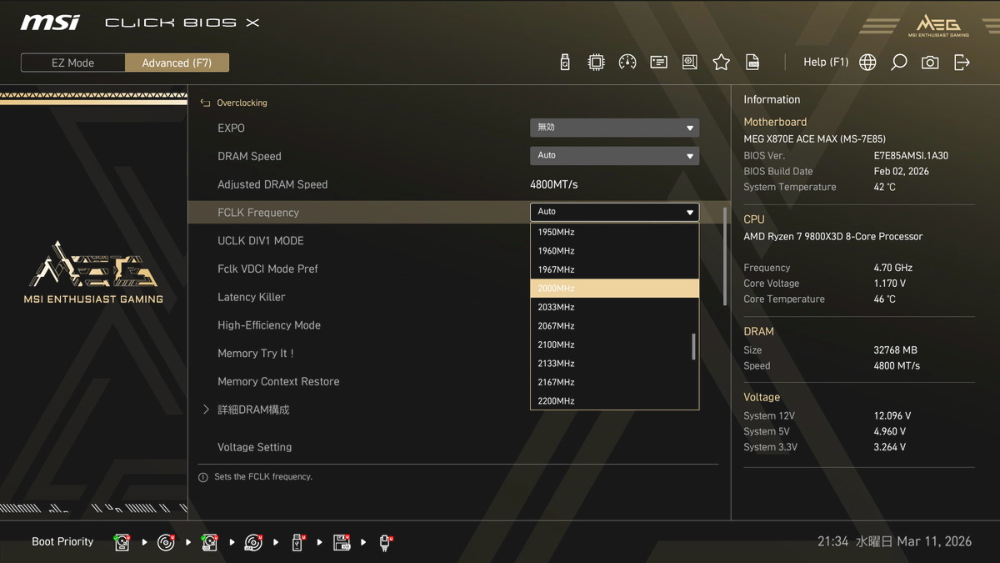Image resolution: width=1000 pixels, height=563 pixels.
Task: Choose 1967MHz in the FCLK frequency list
Action: (556, 269)
